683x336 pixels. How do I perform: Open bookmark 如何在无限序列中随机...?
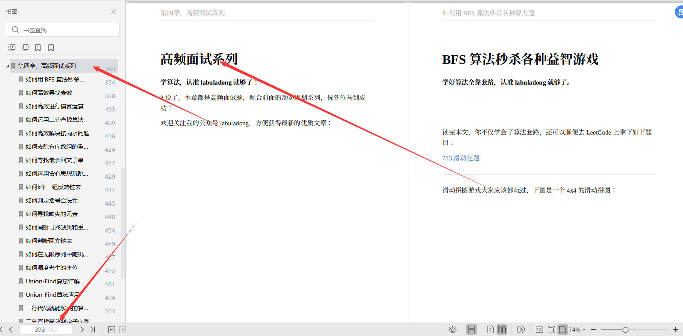coord(57,254)
